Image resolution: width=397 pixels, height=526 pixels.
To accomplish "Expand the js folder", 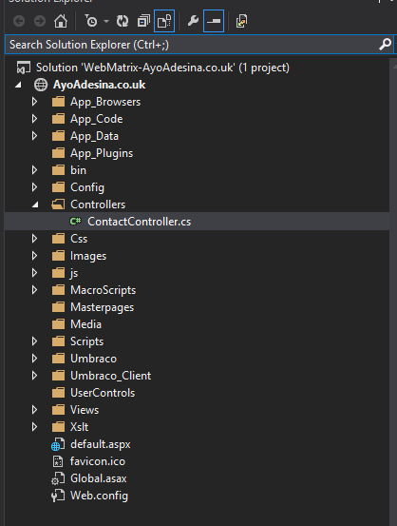I will (x=34, y=273).
